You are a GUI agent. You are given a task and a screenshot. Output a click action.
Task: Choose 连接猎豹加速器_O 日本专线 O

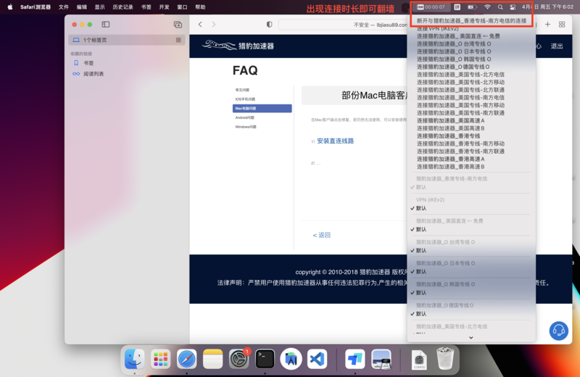[x=453, y=51]
